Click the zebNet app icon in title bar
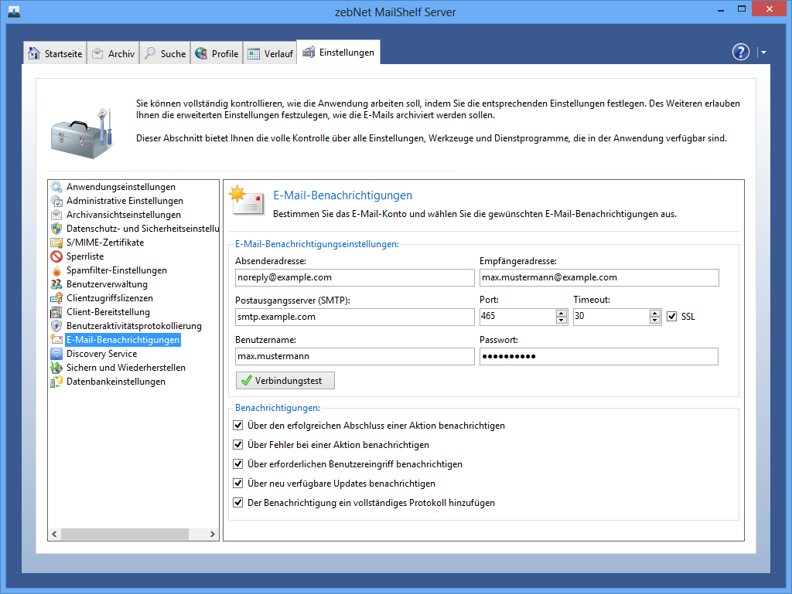 point(14,12)
